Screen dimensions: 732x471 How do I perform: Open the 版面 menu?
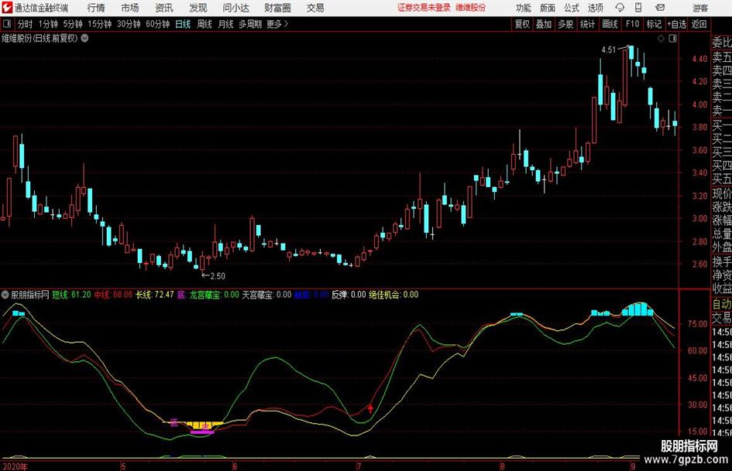coord(548,8)
